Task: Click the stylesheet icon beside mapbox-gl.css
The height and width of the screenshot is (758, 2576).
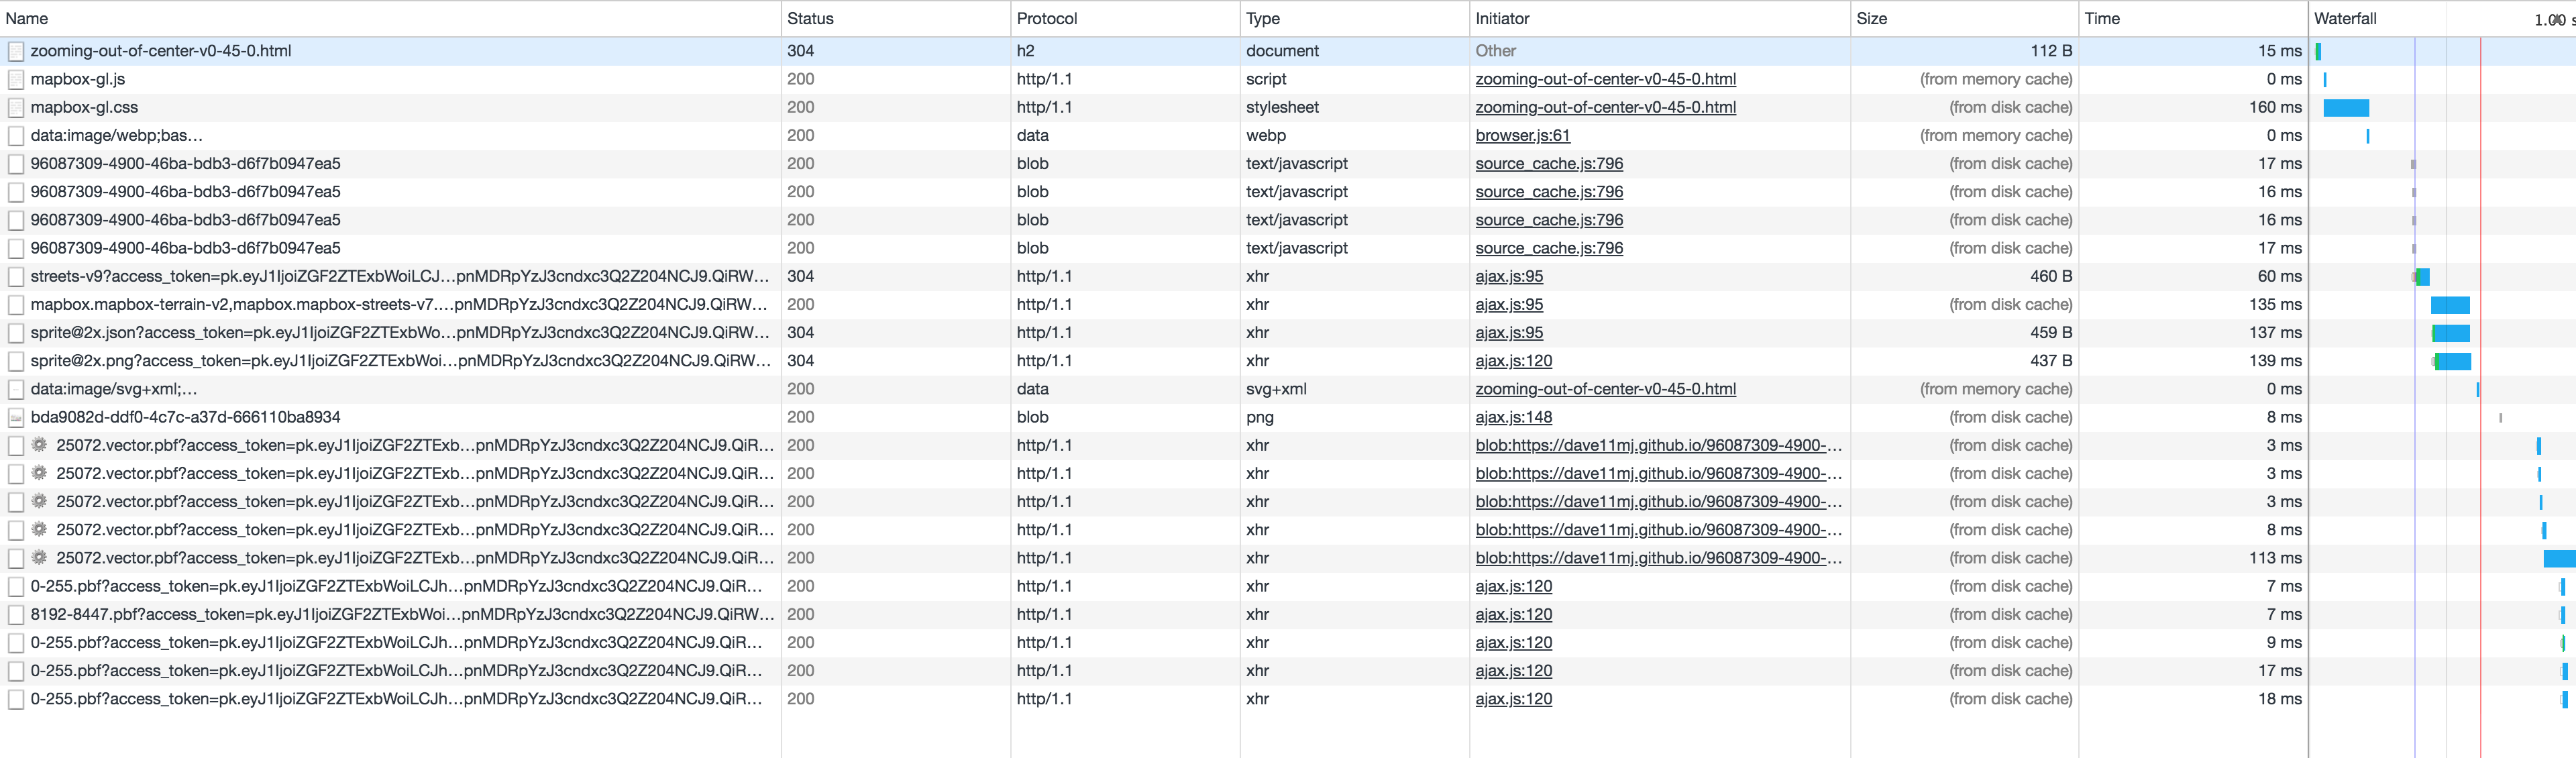Action: [x=16, y=107]
